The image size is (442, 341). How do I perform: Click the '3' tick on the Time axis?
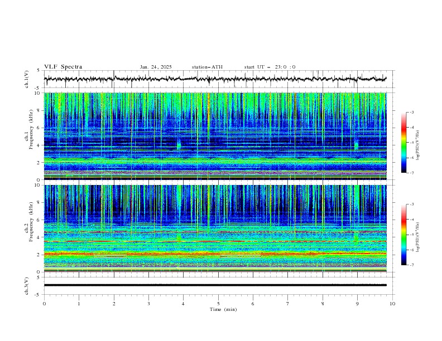click(x=148, y=304)
